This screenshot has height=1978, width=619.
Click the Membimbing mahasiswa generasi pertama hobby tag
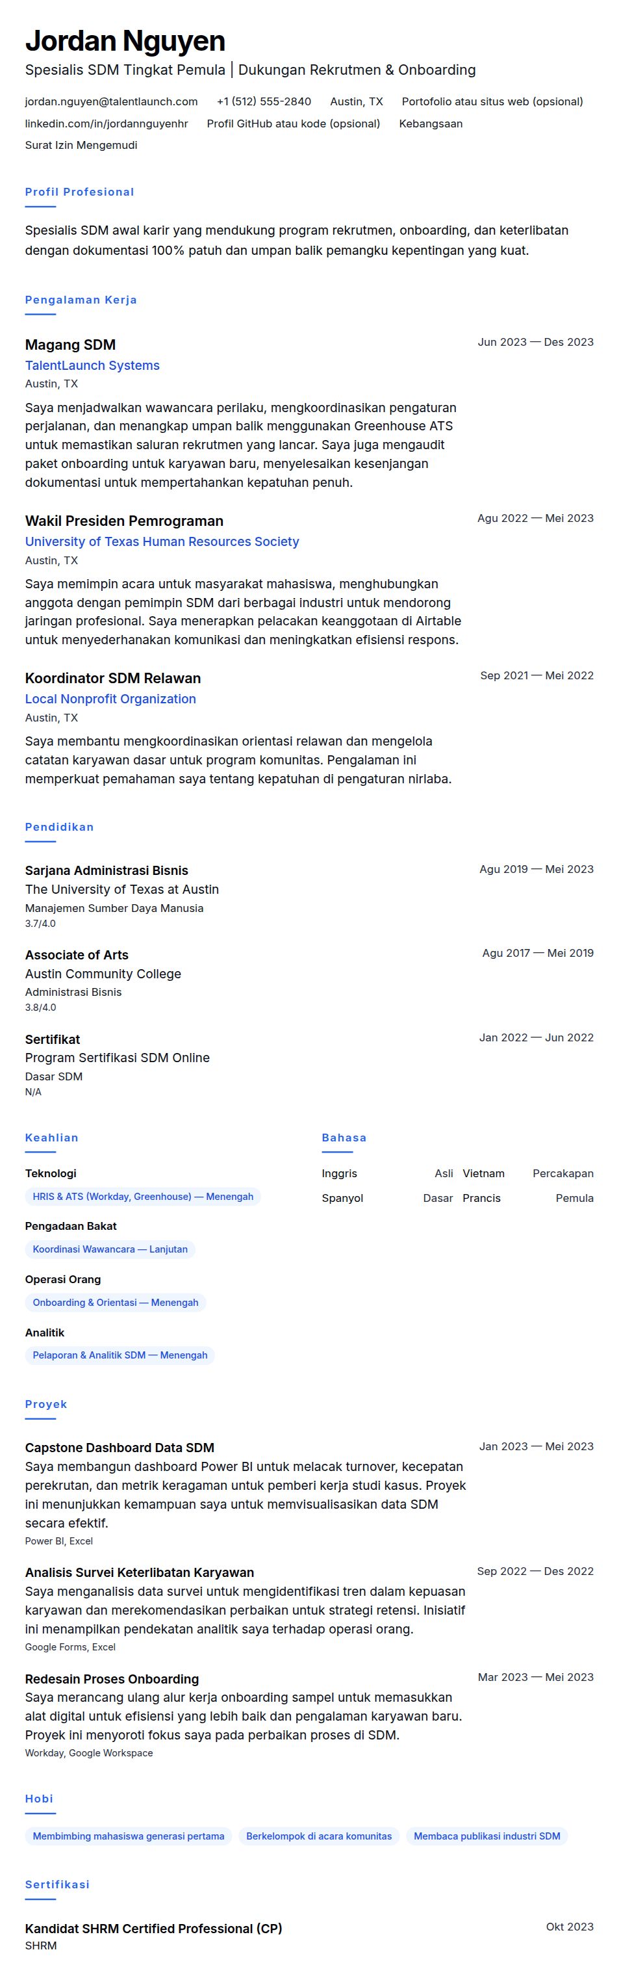[129, 1836]
